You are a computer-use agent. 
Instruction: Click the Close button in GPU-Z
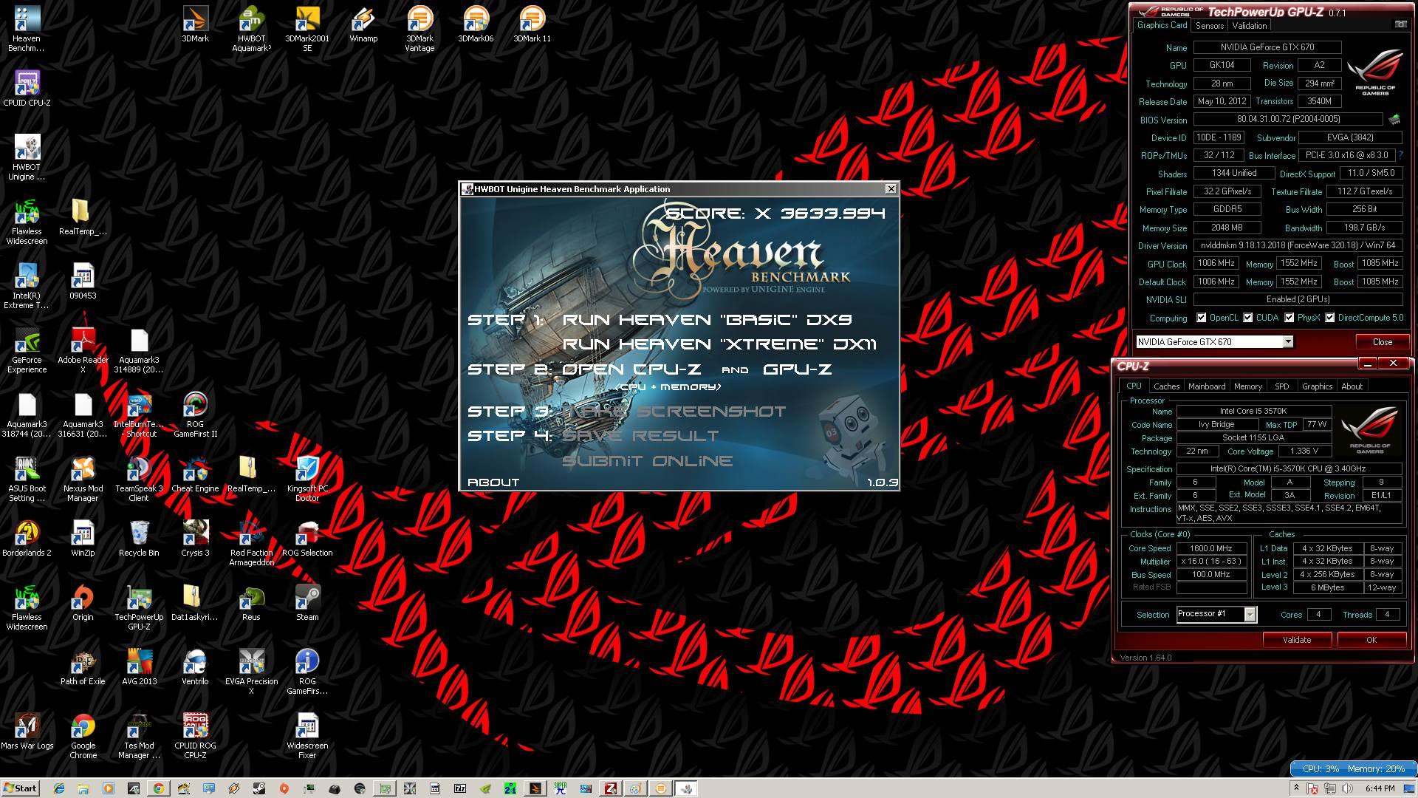click(x=1382, y=341)
